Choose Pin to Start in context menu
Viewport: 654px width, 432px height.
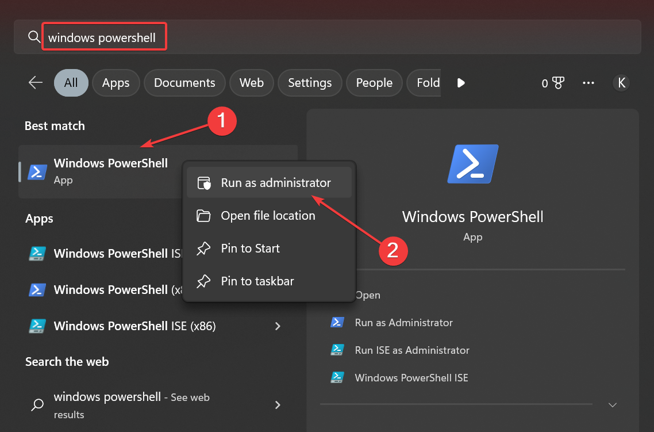tap(269, 249)
